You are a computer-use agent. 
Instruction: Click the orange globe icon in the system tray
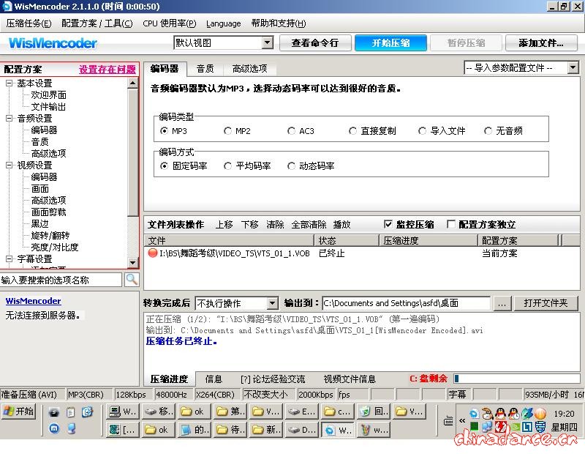tap(540, 414)
